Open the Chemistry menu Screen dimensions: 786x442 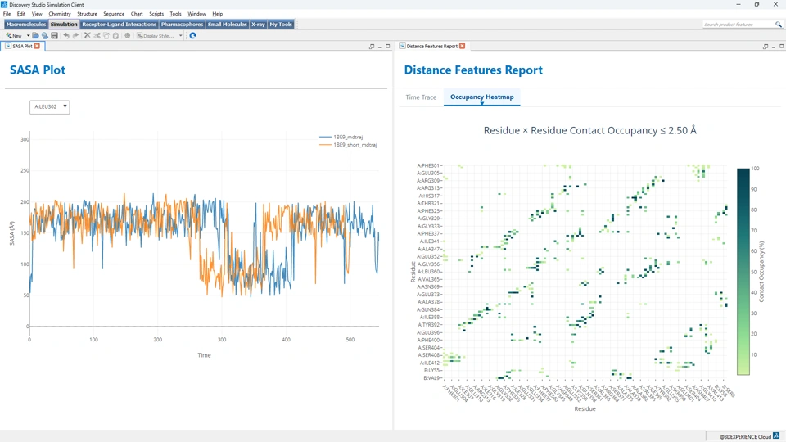60,14
